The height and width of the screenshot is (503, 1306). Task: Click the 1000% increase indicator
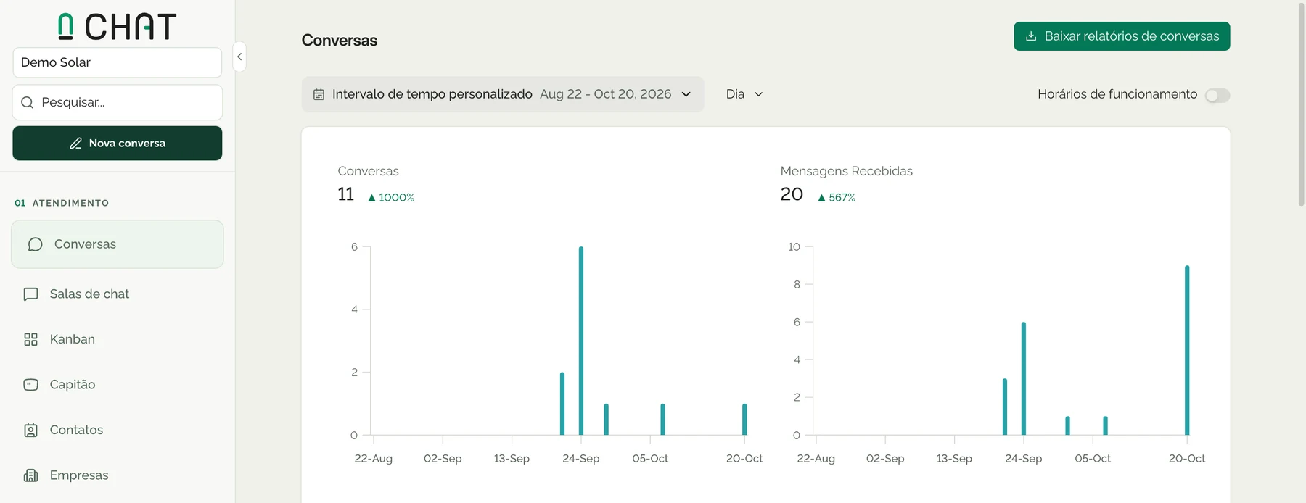point(391,197)
